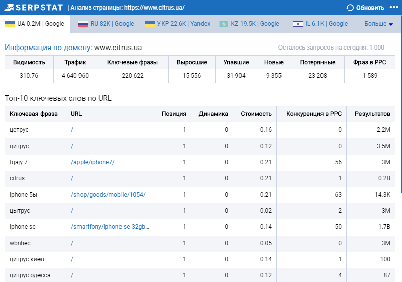The image size is (402, 282).
Task: Click the Стоимость column header
Action: [x=256, y=114]
